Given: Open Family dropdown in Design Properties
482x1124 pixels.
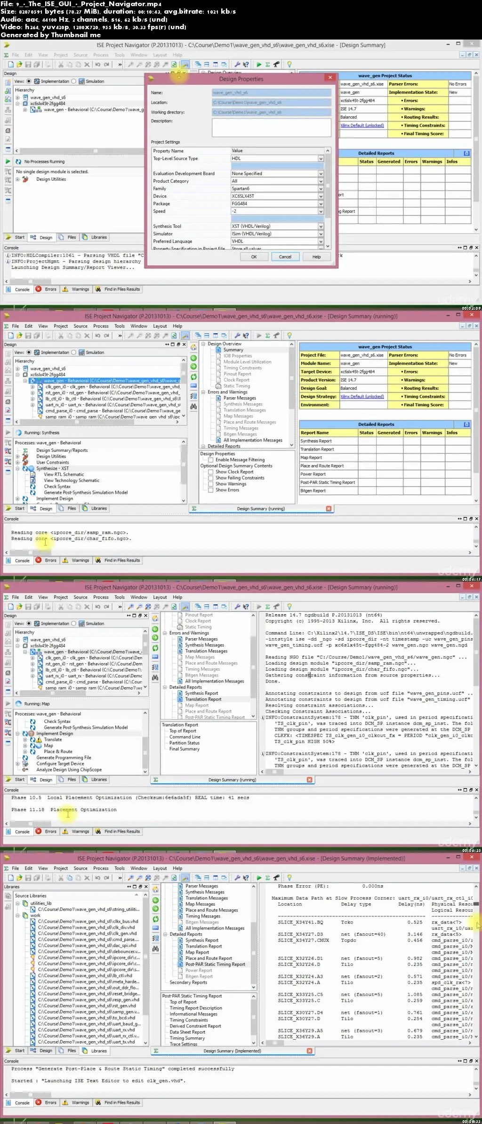Looking at the screenshot, I should [321, 189].
